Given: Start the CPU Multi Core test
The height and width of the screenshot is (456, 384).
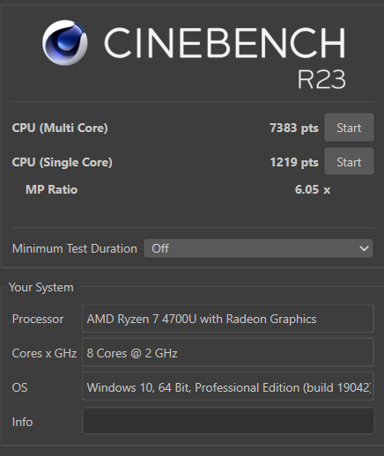Looking at the screenshot, I should 349,128.
